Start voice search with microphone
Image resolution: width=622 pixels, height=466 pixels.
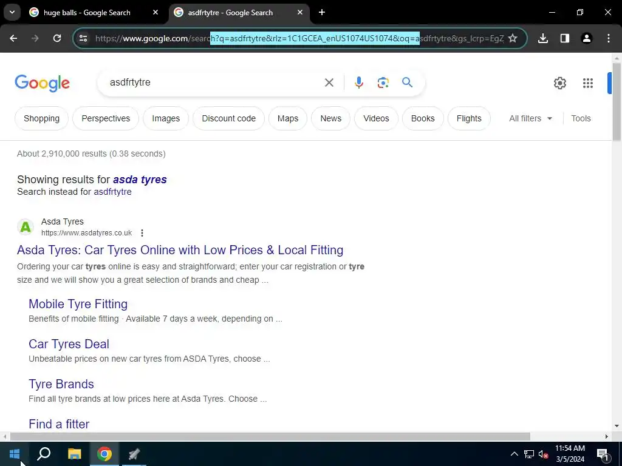358,83
